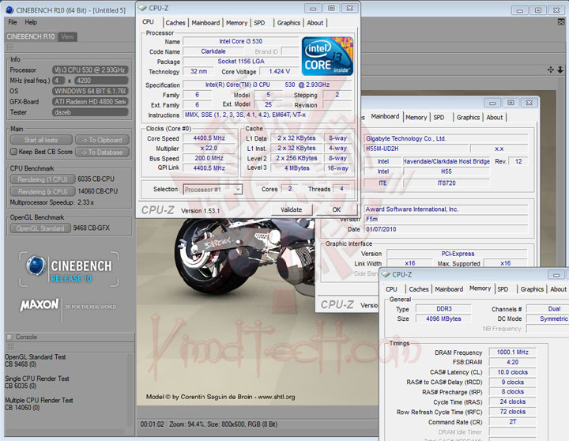Screen dimensions: 569x441
Task: Click the CINEBENCH app icon in title bar
Action: click(9, 9)
